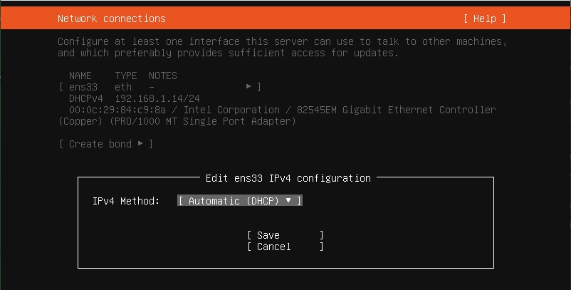Click the 192.168.1.14/24 address text
Image resolution: width=571 pixels, height=290 pixels.
157,98
